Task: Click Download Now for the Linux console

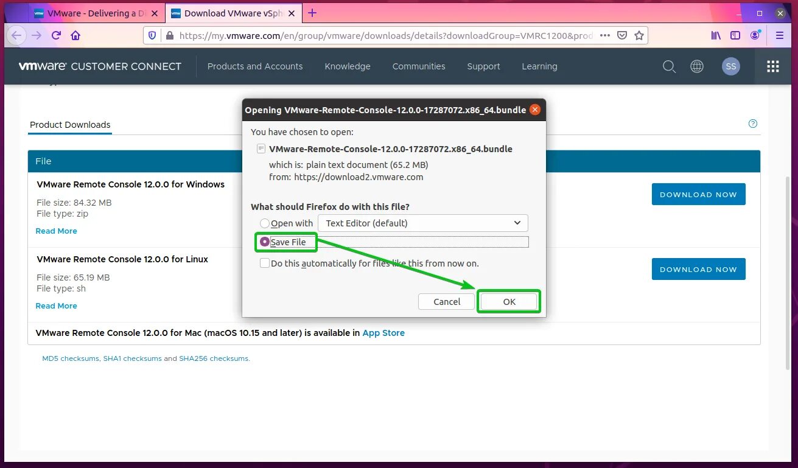Action: coord(698,269)
